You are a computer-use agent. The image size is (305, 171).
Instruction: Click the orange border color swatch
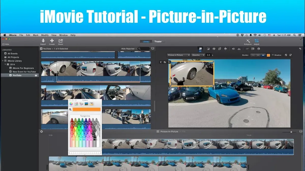[268, 55]
